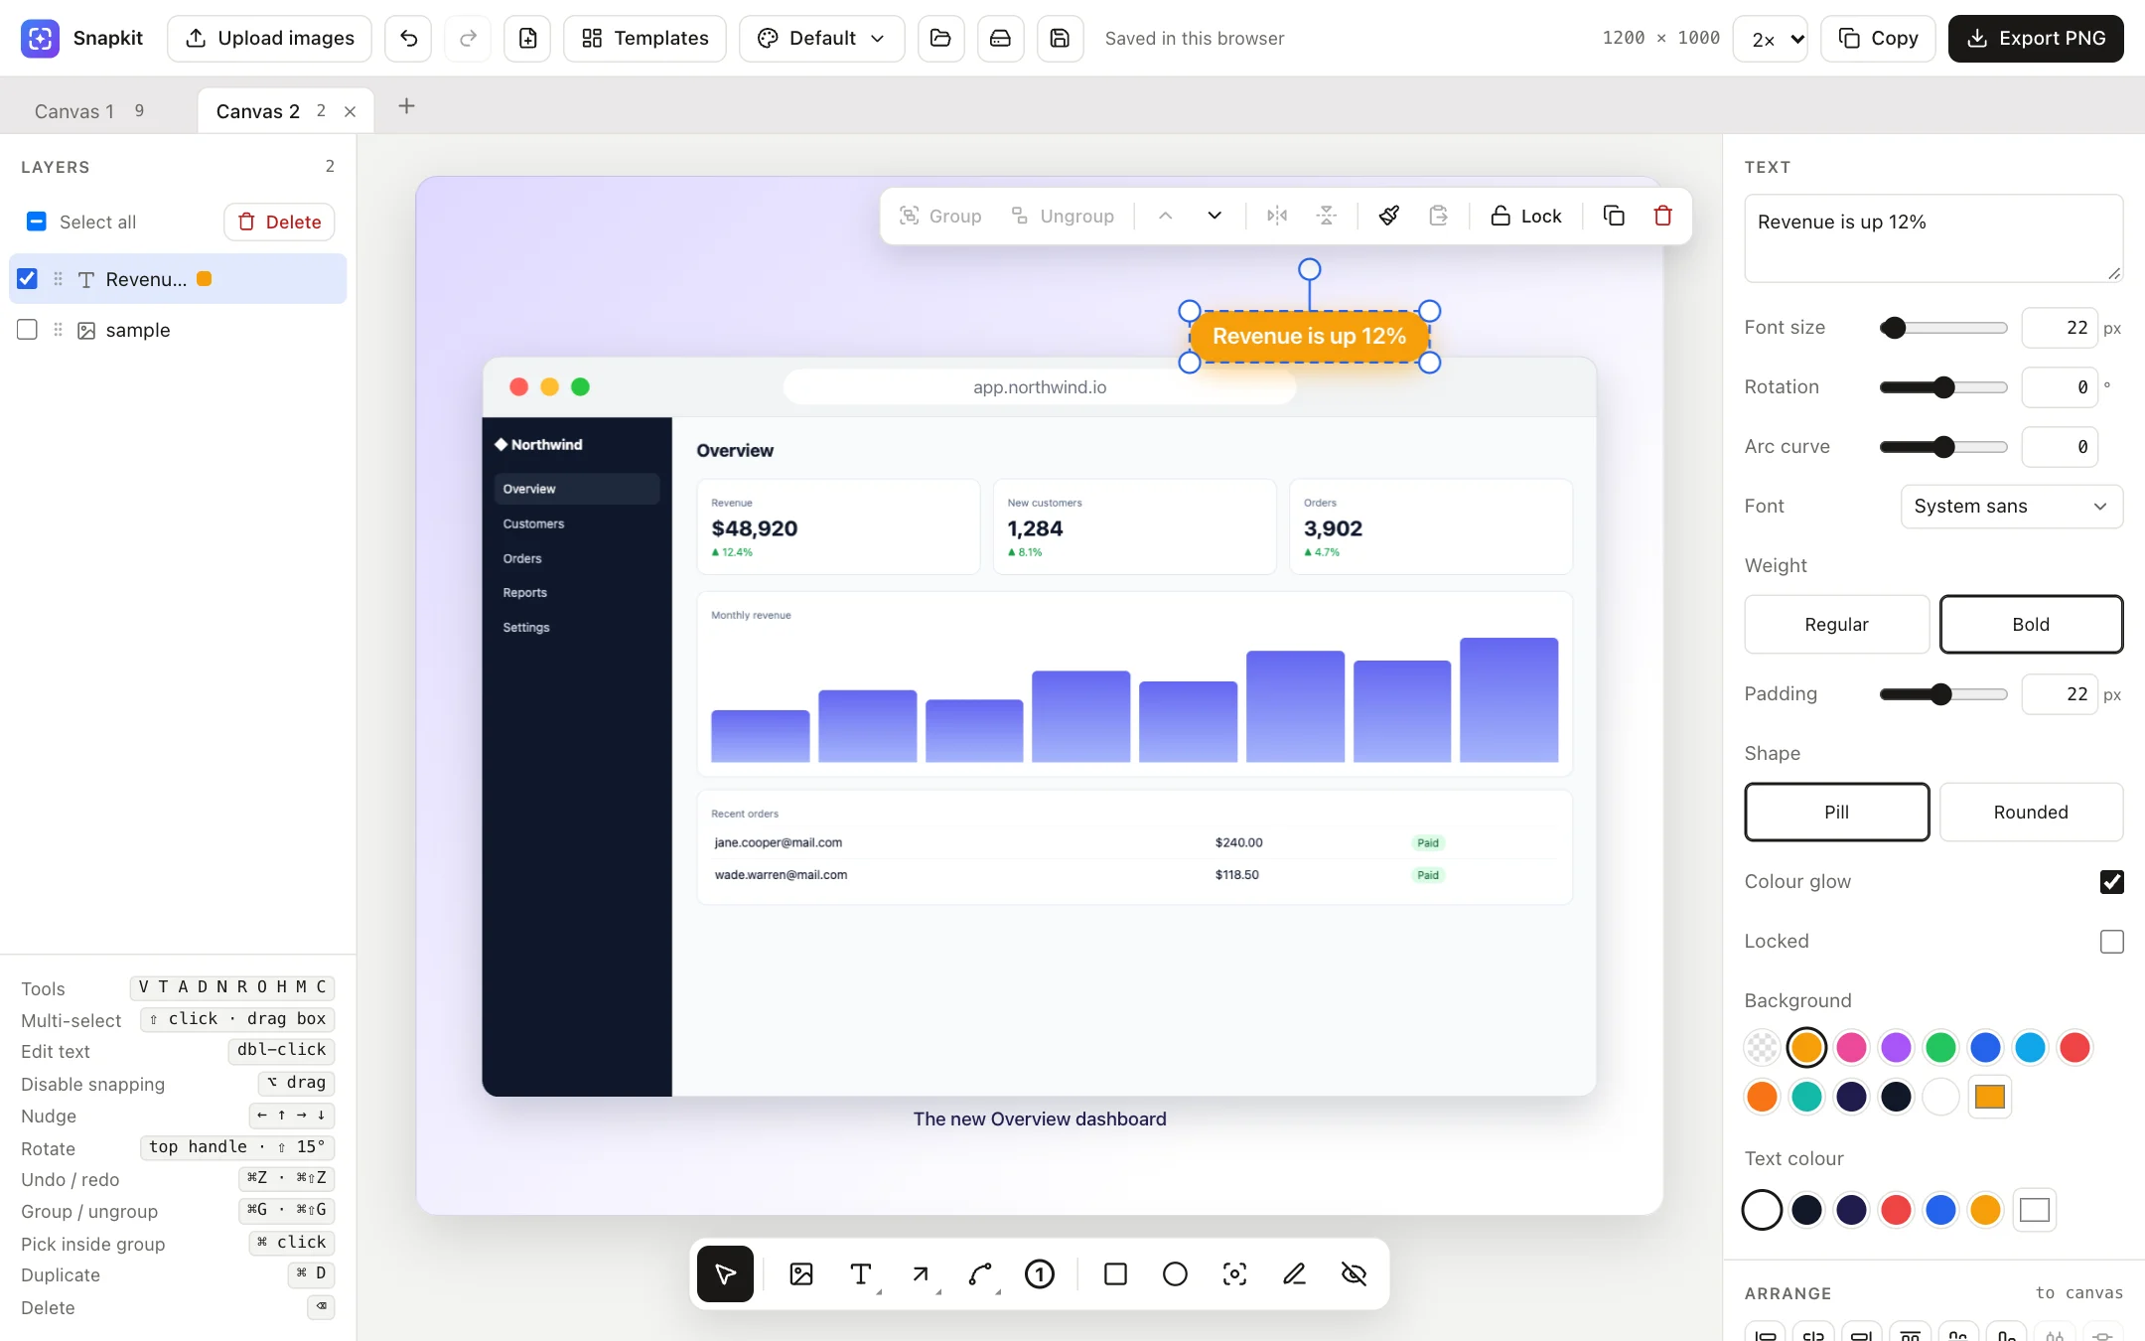Enable the Locked checkbox
This screenshot has width=2145, height=1341.
click(x=2112, y=942)
